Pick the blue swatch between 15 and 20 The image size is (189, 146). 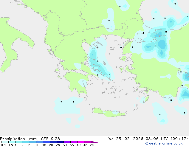coord(47,142)
